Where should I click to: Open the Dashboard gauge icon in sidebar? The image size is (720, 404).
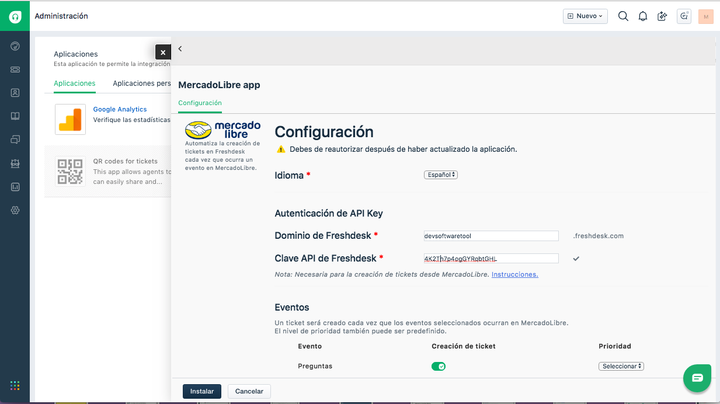coord(15,46)
